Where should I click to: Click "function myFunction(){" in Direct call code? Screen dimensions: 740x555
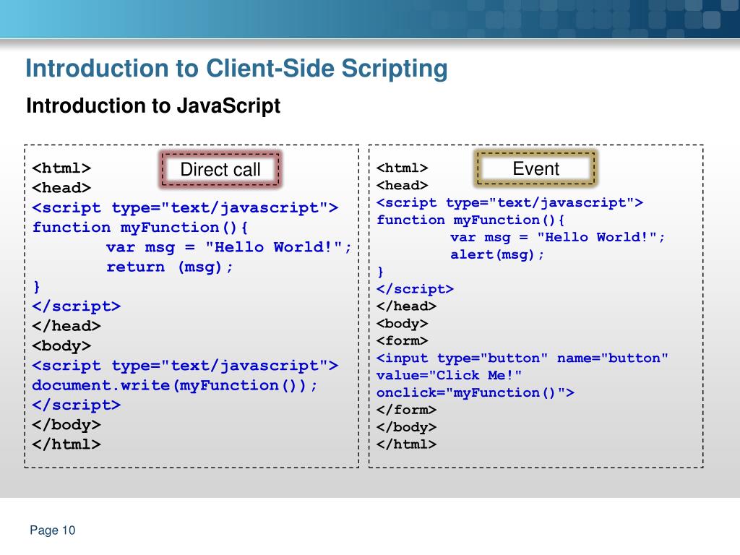tap(140, 228)
